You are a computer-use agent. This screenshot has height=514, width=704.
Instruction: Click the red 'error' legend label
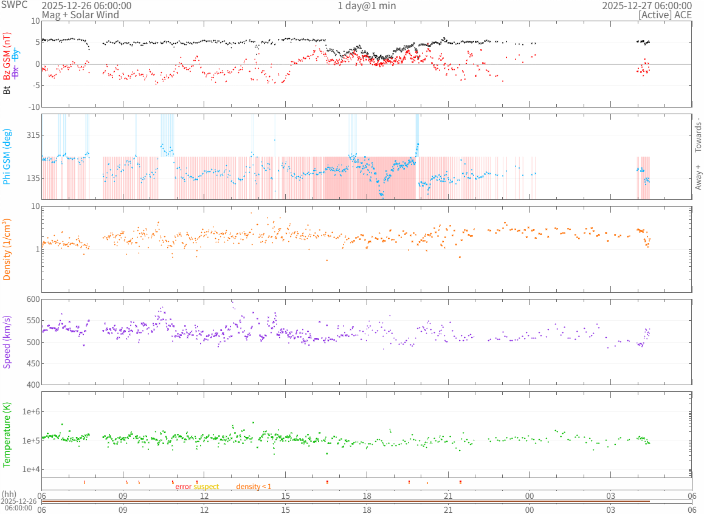click(184, 487)
